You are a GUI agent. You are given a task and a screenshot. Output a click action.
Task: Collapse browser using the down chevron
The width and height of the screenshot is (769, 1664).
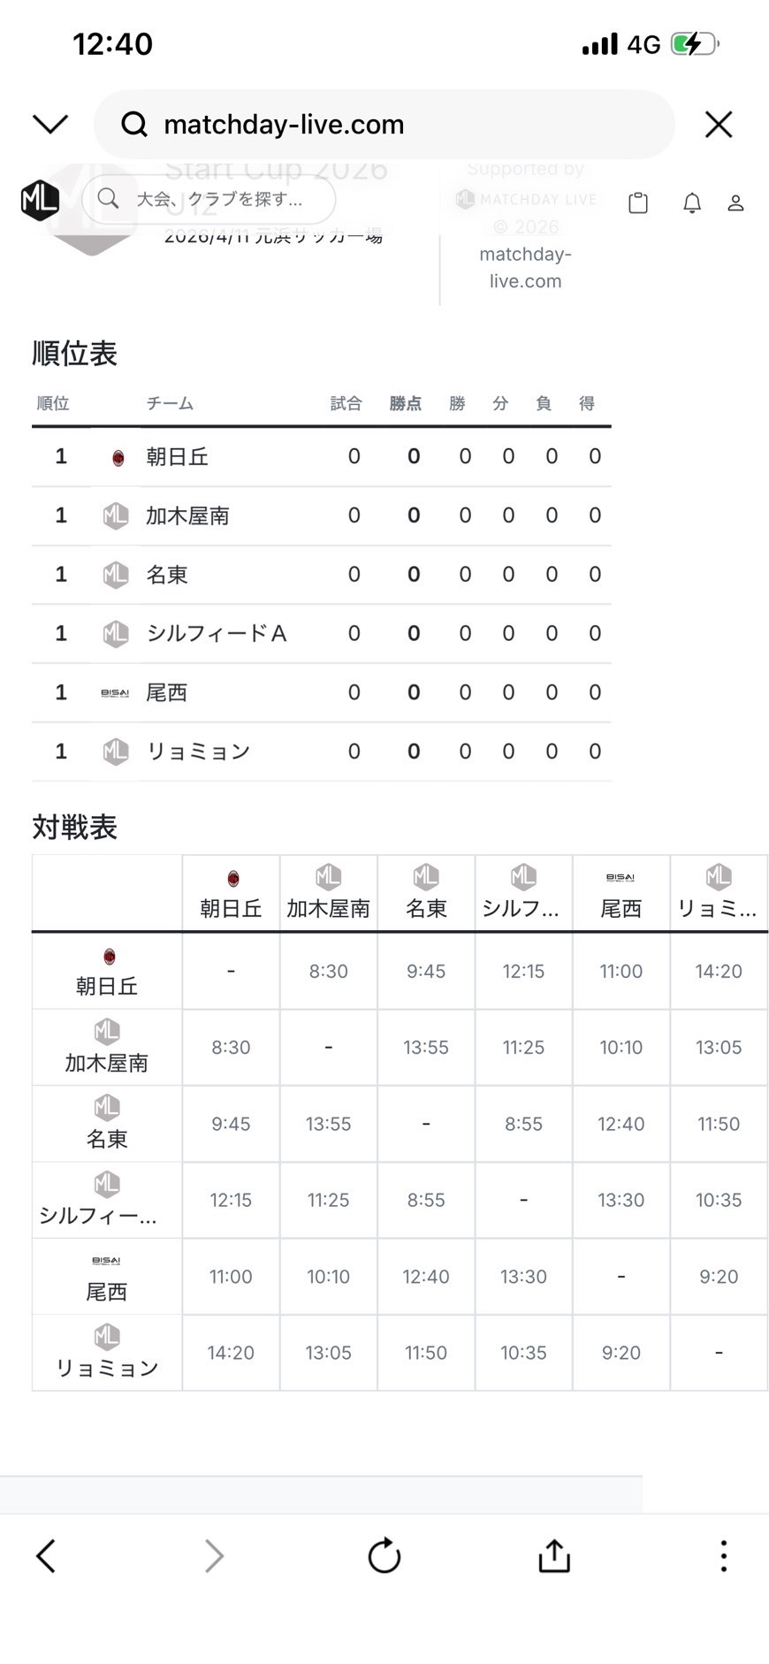point(50,124)
